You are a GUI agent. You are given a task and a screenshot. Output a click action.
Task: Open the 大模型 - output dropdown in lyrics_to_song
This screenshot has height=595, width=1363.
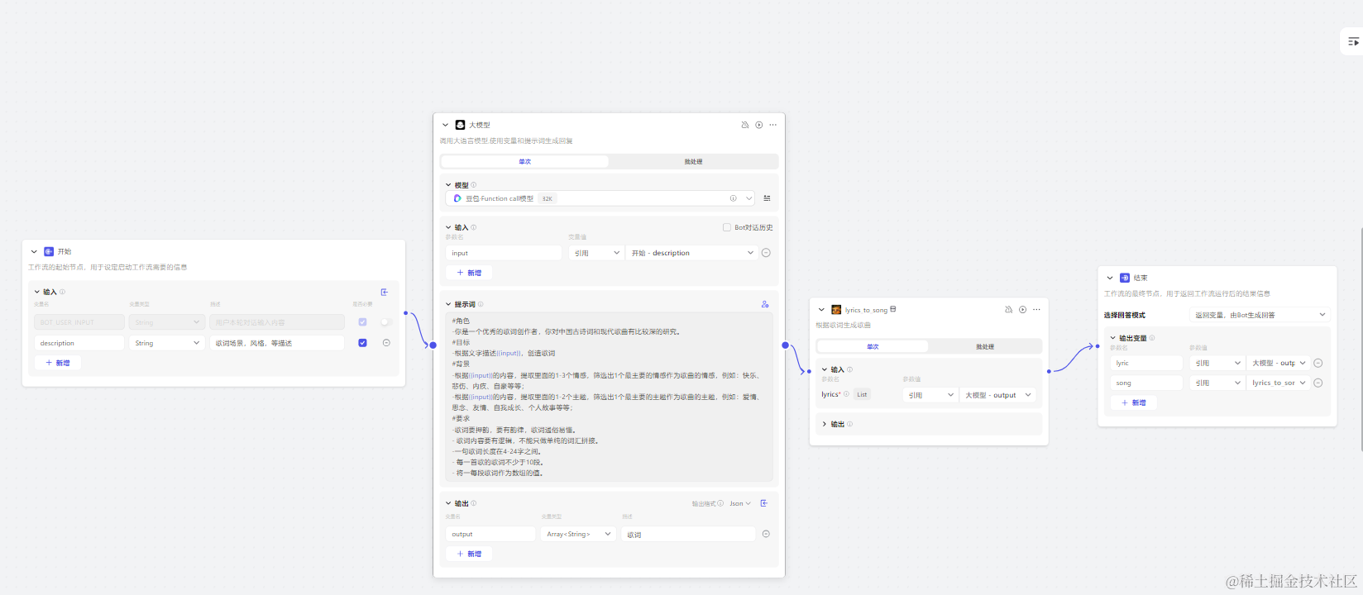click(x=998, y=395)
